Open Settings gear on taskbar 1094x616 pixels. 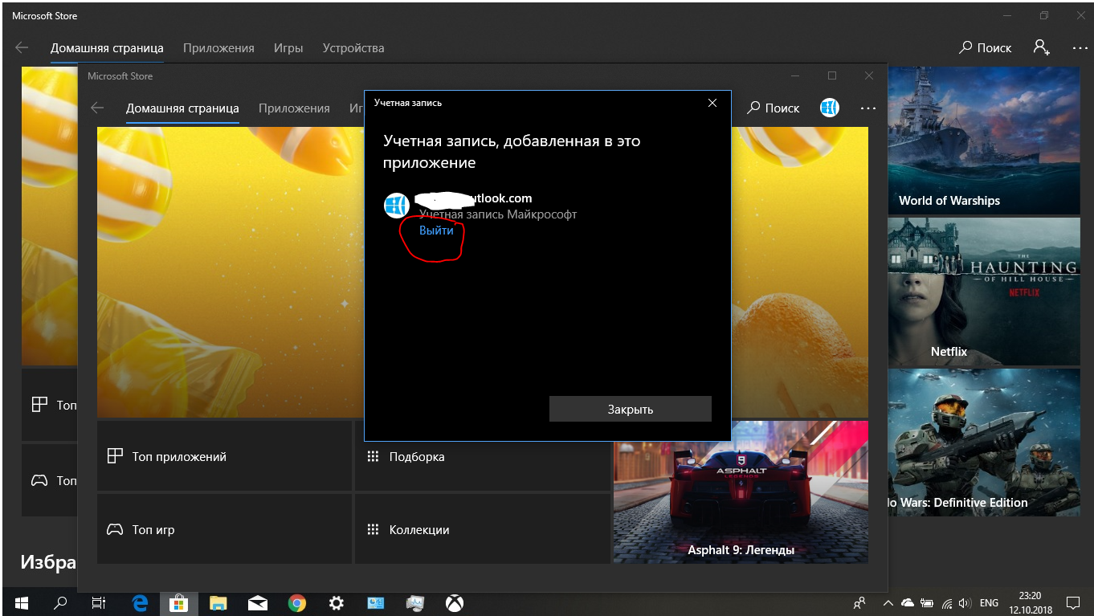pyautogui.click(x=337, y=602)
